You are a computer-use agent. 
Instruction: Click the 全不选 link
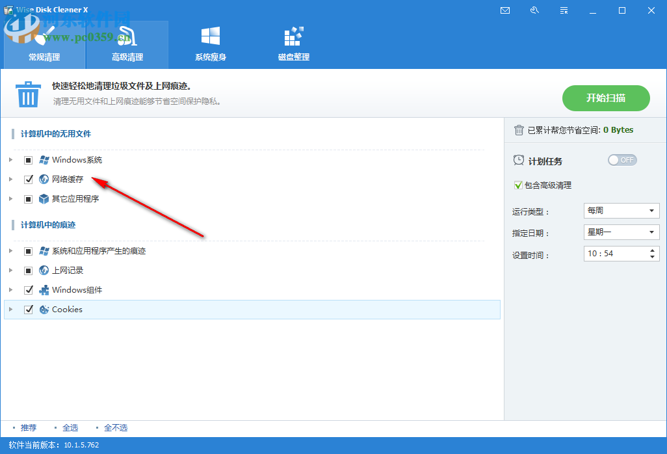(116, 427)
